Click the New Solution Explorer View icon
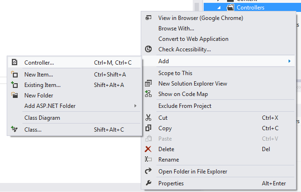Screen dimensions: 301x192 [x=148, y=84]
